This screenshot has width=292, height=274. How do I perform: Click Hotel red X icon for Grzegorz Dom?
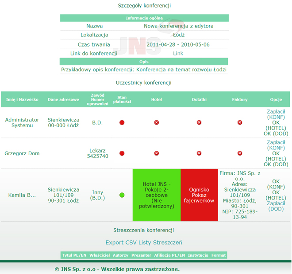(x=156, y=153)
